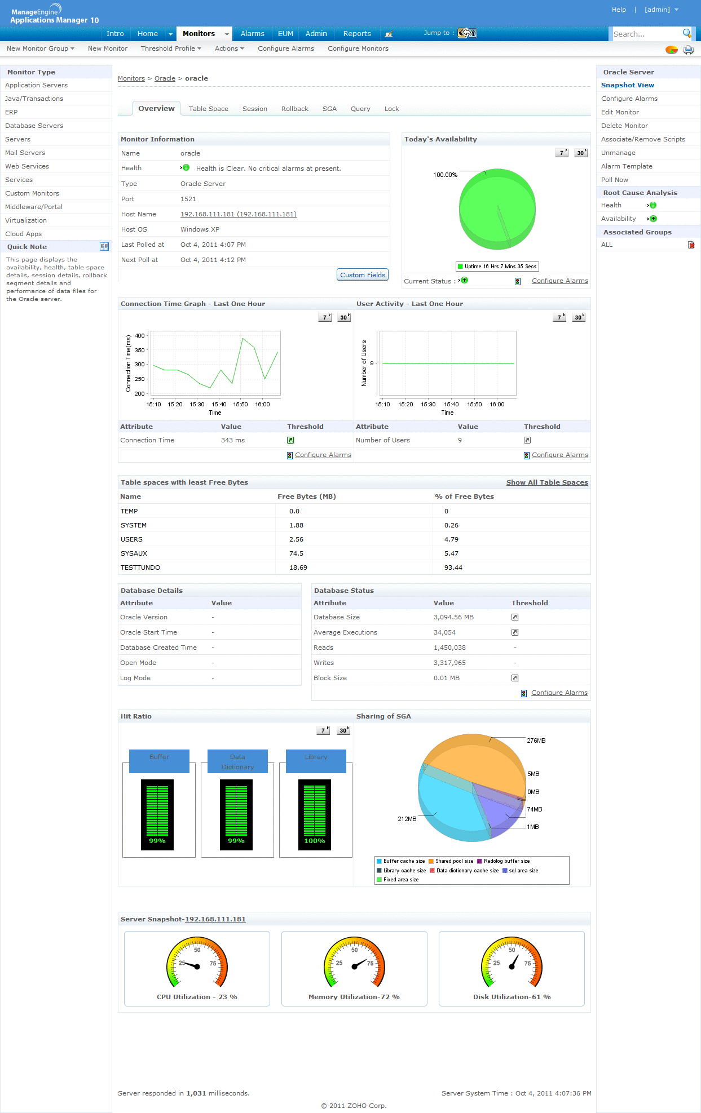The width and height of the screenshot is (701, 1113).
Task: Click the Library hit ratio bar
Action: [315, 814]
